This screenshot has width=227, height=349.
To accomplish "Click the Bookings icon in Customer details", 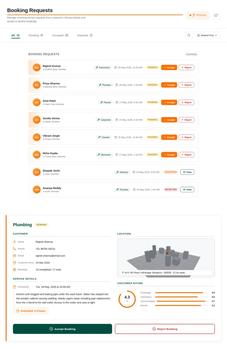I will click(x=15, y=270).
